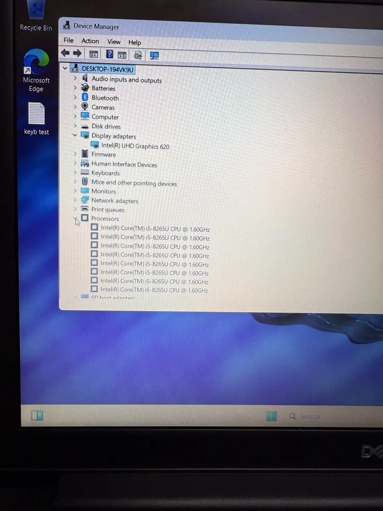Open the Windows Start menu
The height and width of the screenshot is (511, 383).
click(x=271, y=416)
